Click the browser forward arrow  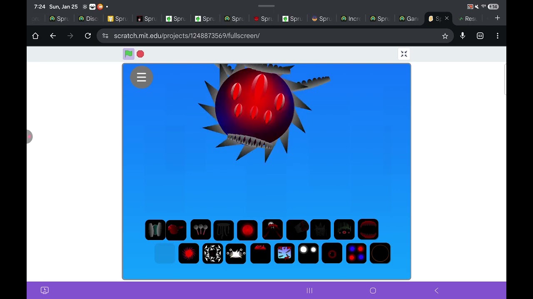pyautogui.click(x=70, y=36)
